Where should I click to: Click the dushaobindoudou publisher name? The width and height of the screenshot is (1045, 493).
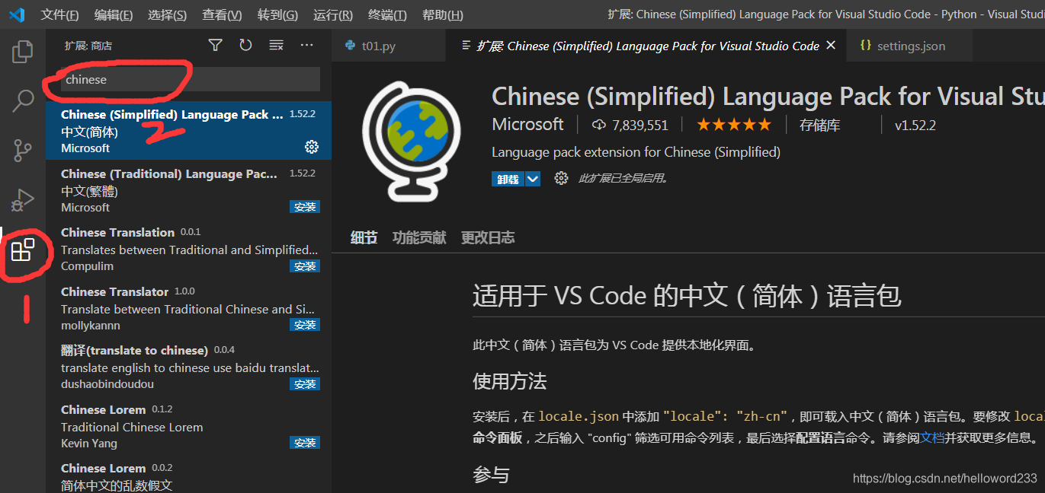[x=107, y=384]
